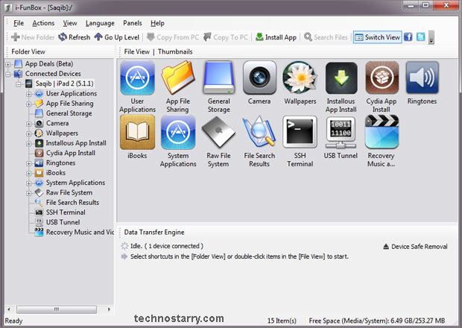Open the iBooks thumbnail icon
Viewport: 462px width, 328px height.
click(x=138, y=133)
